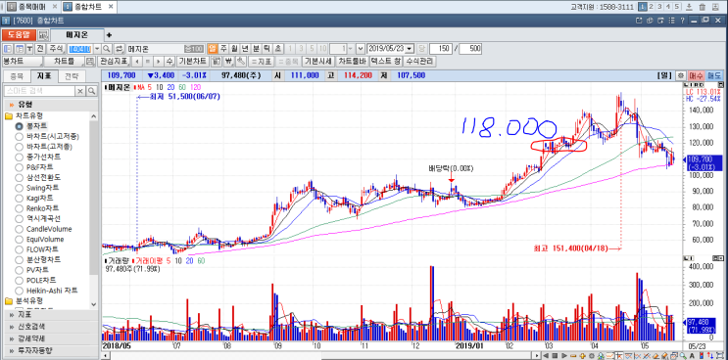Click the magnifier zoom tool in bottom toolbar

pos(683,356)
